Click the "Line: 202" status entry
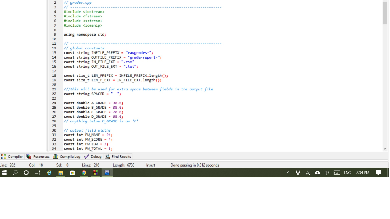Image resolution: width=390 pixels, height=219 pixels. [x=8, y=165]
